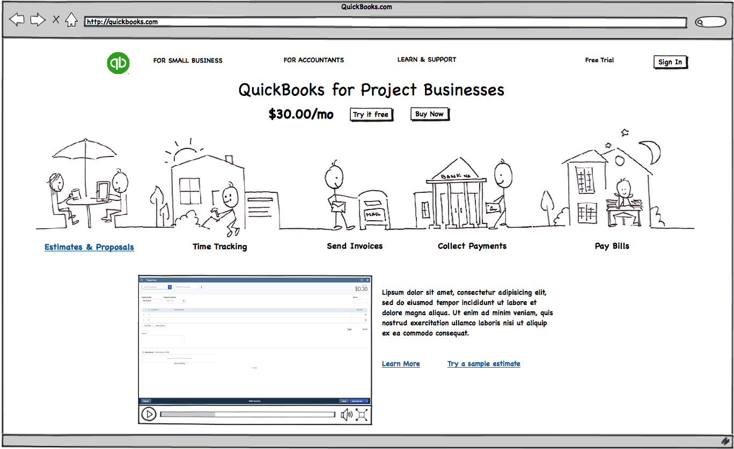Open the For Accountants menu

[x=314, y=60]
